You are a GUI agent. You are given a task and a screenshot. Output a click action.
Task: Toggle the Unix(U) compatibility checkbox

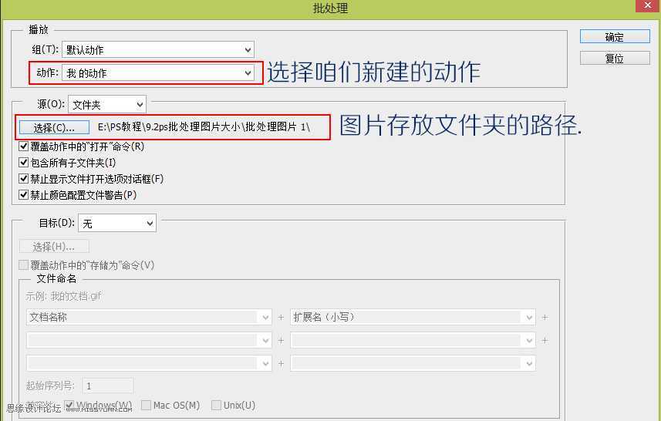(x=216, y=406)
